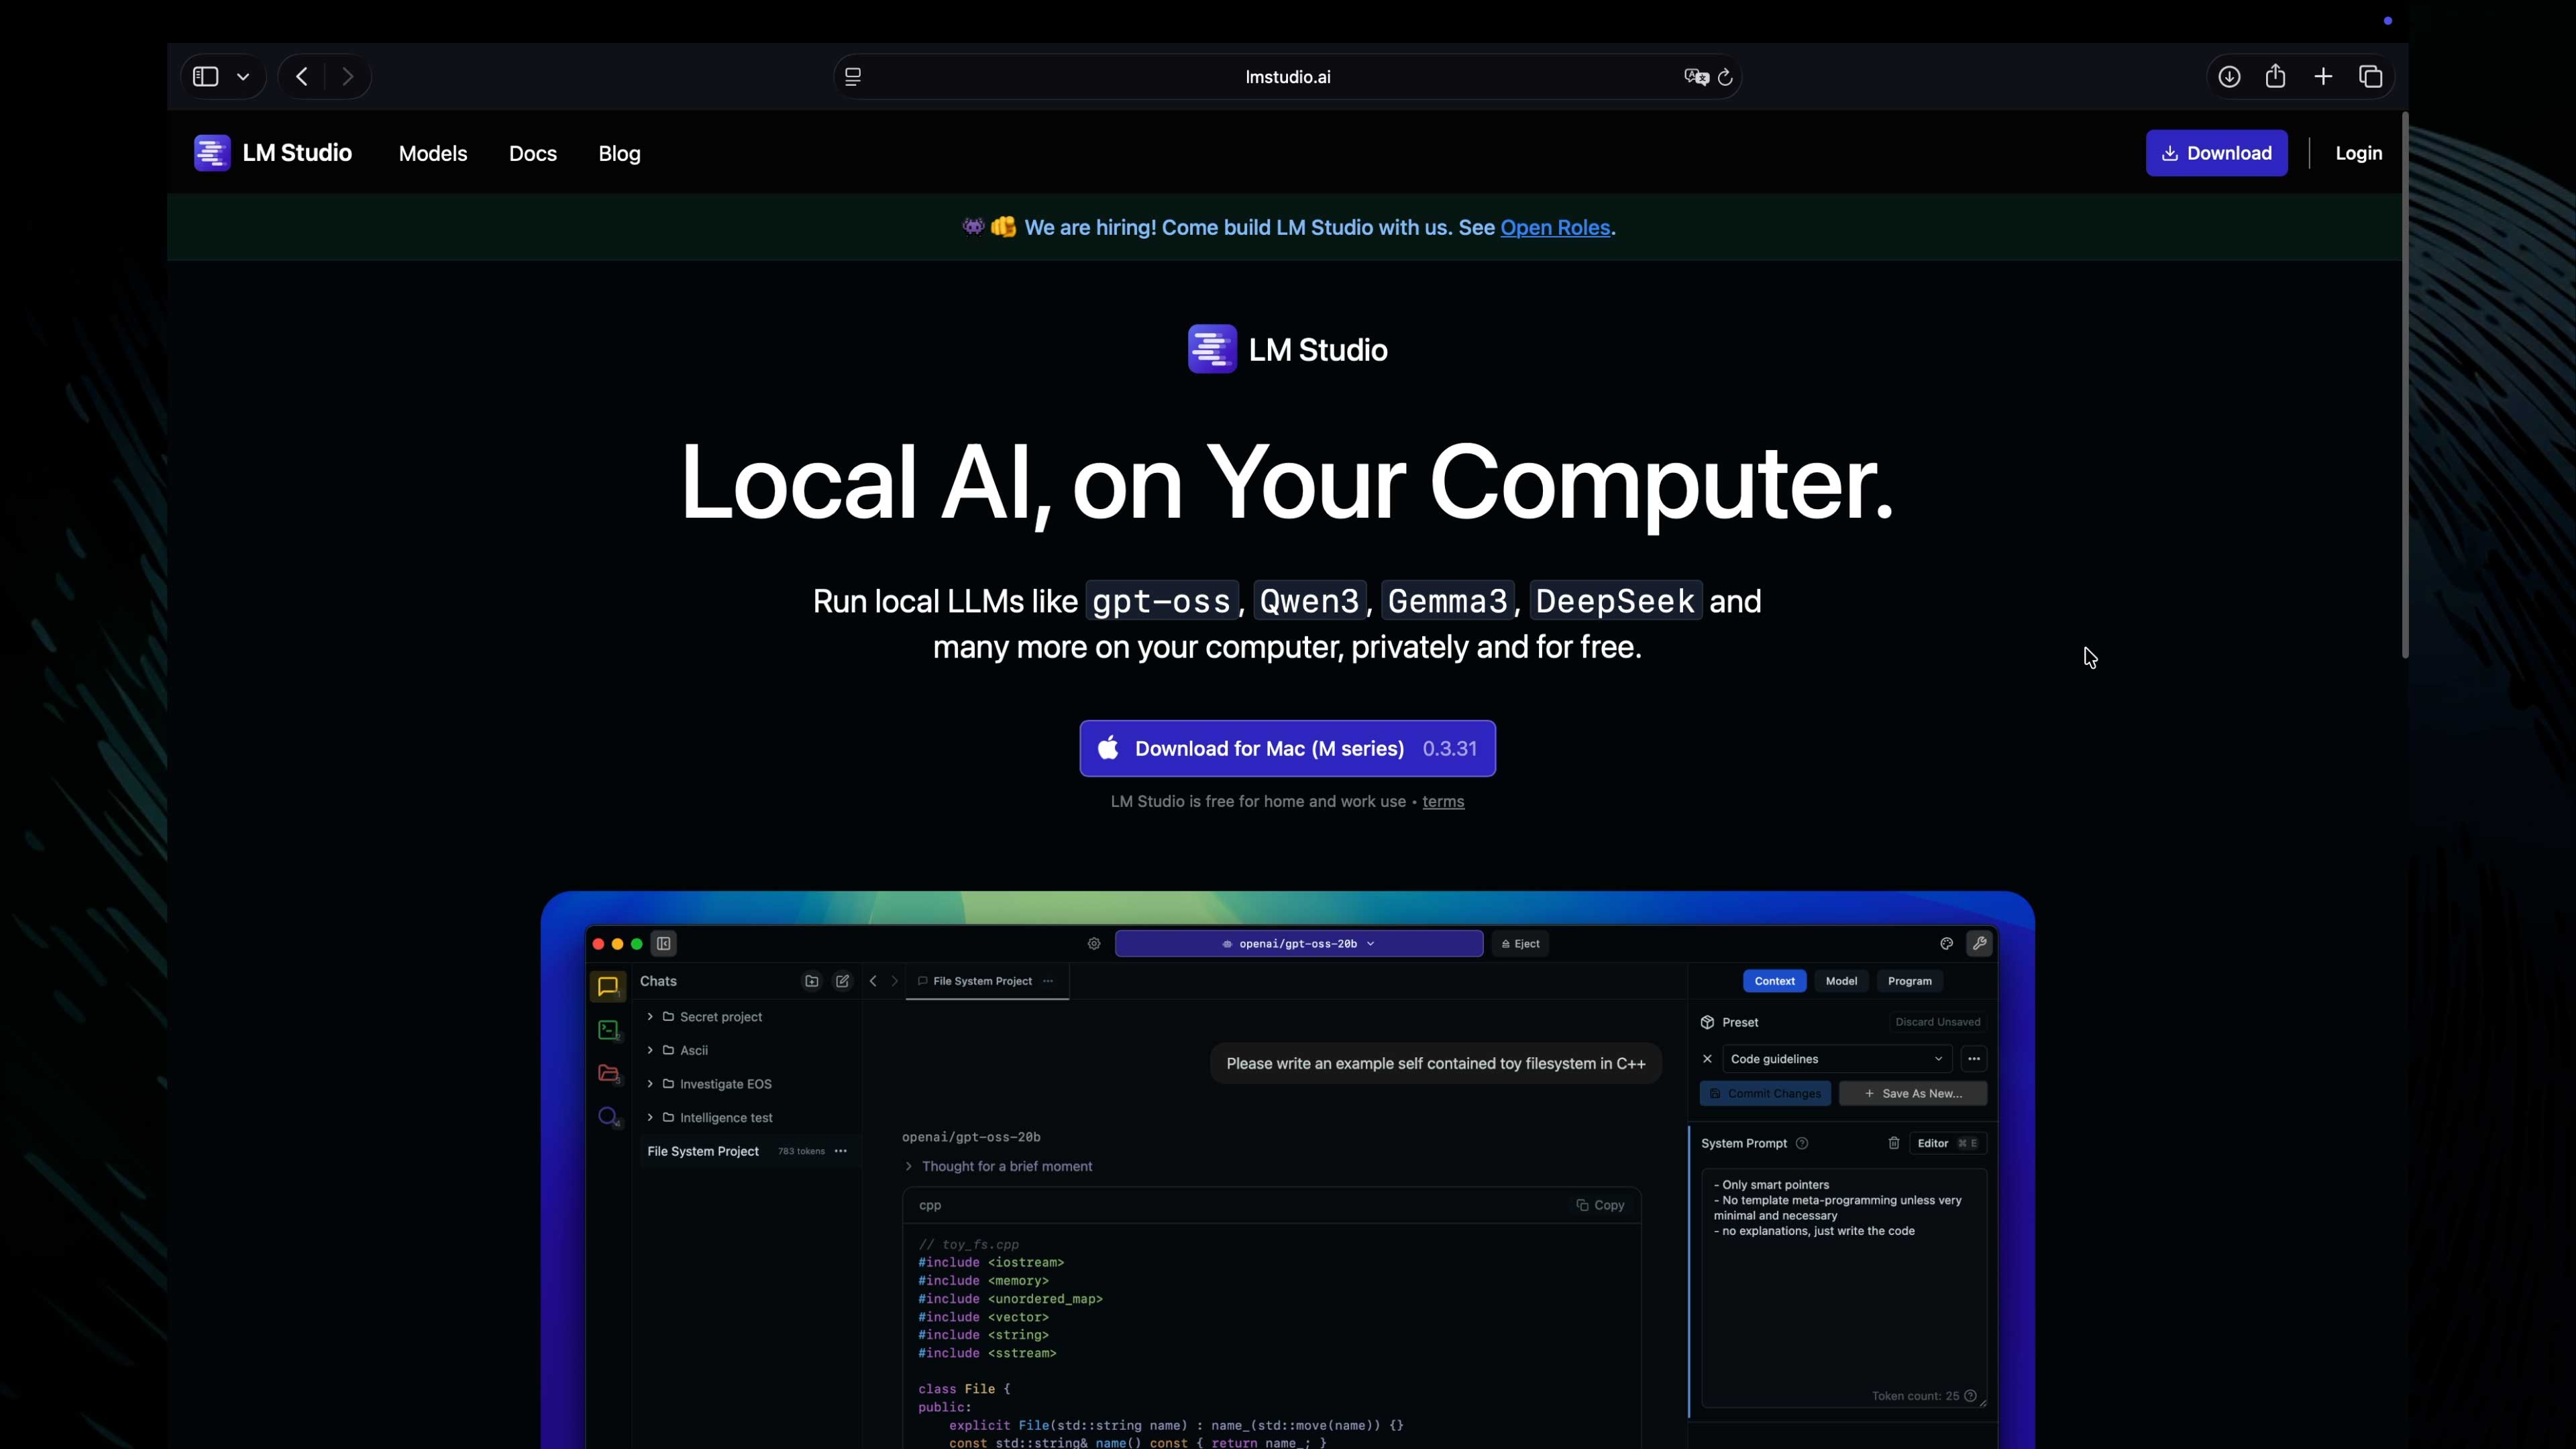
Task: Click the browser back arrow
Action: pyautogui.click(x=301, y=77)
